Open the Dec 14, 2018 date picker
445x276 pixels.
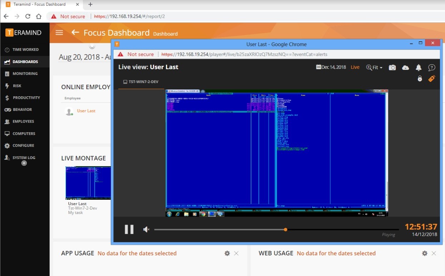point(331,67)
